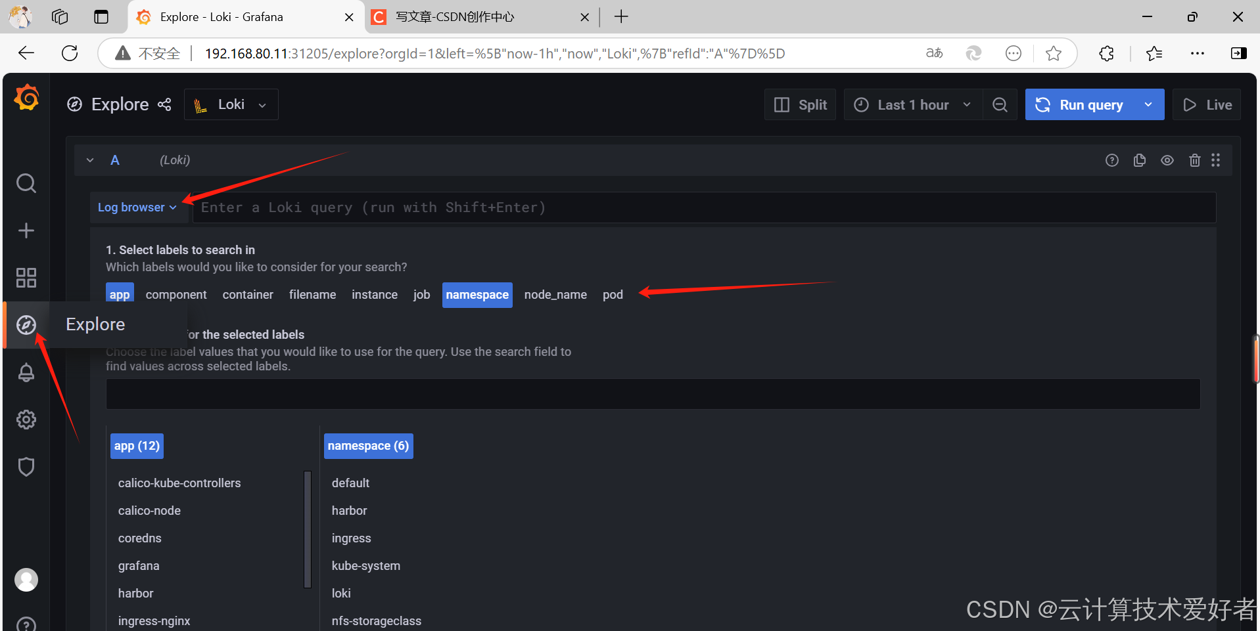Open the user profile avatar
The height and width of the screenshot is (631, 1260).
pyautogui.click(x=26, y=580)
